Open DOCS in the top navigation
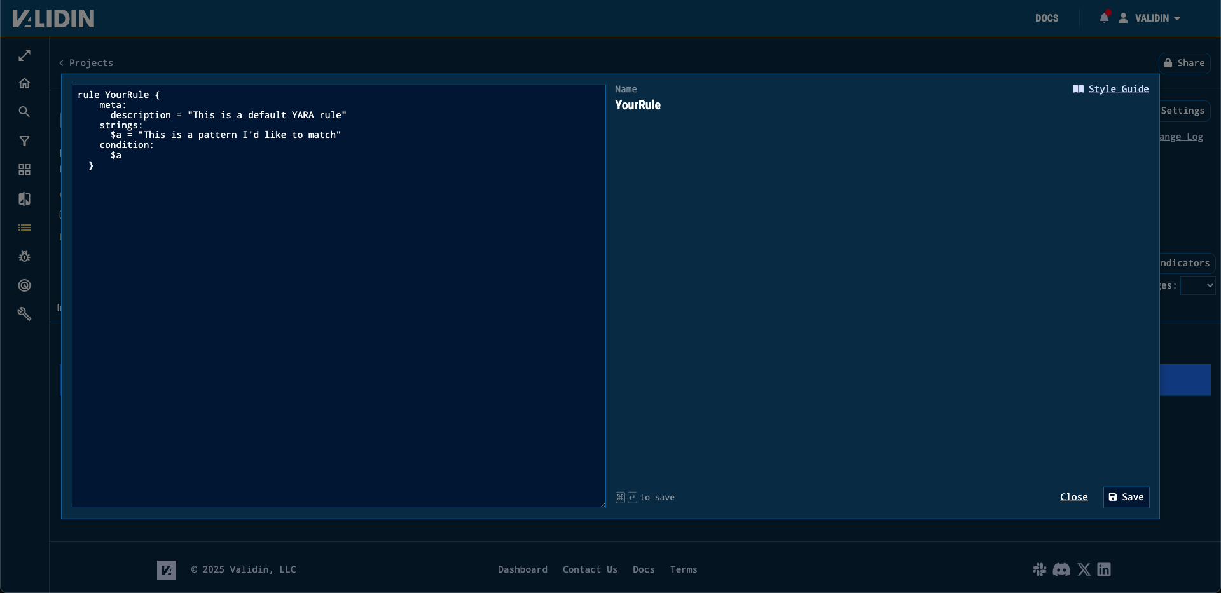Screen dimensions: 1221x593 [1047, 18]
